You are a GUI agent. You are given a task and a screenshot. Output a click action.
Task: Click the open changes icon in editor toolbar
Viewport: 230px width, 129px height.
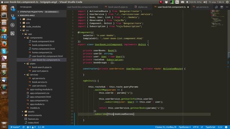pos(216,7)
